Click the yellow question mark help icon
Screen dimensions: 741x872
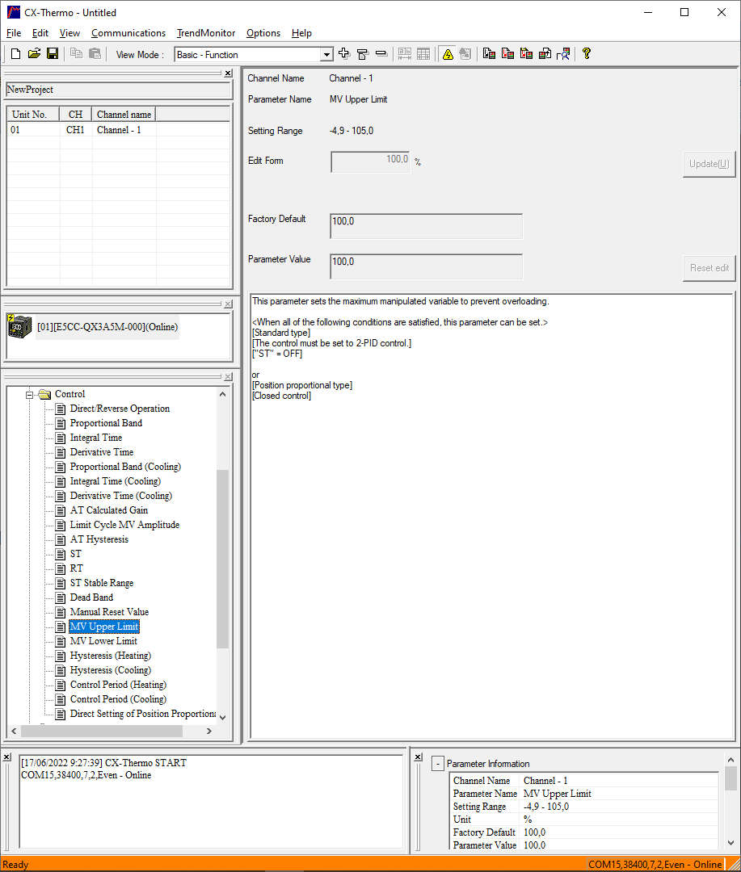pyautogui.click(x=586, y=54)
